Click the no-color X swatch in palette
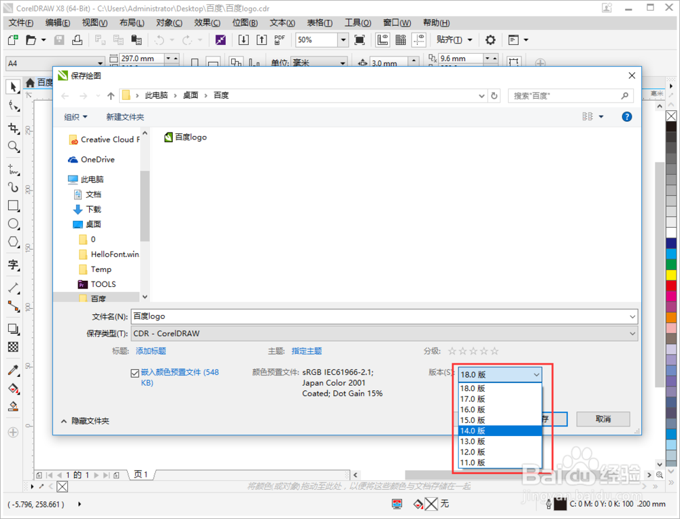 point(671,116)
